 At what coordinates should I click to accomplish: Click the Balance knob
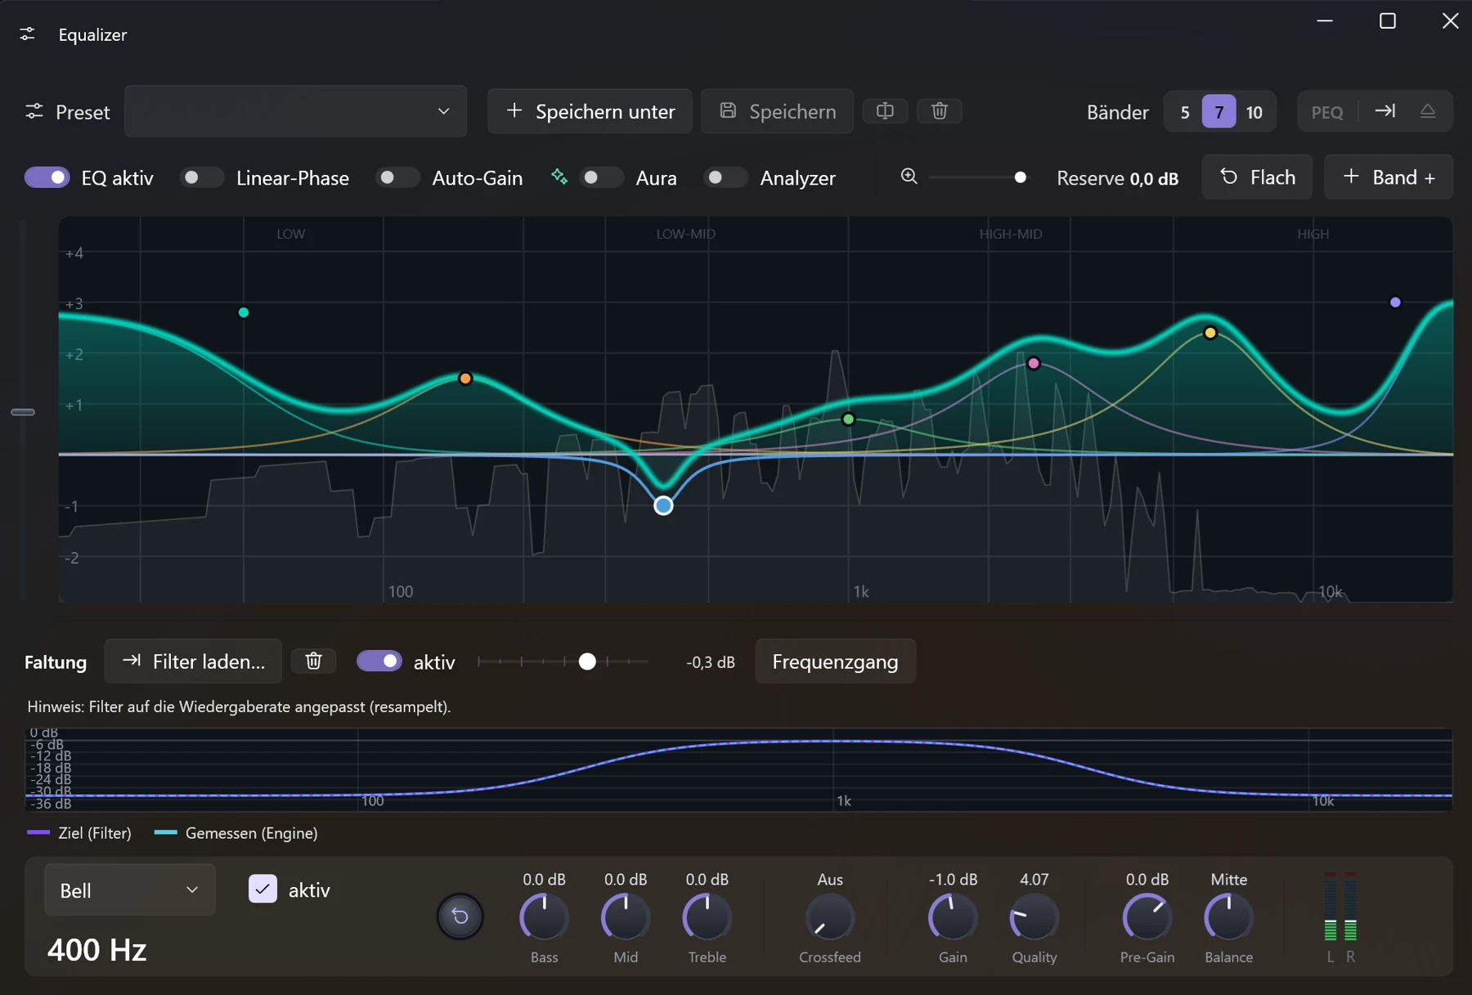[1228, 917]
